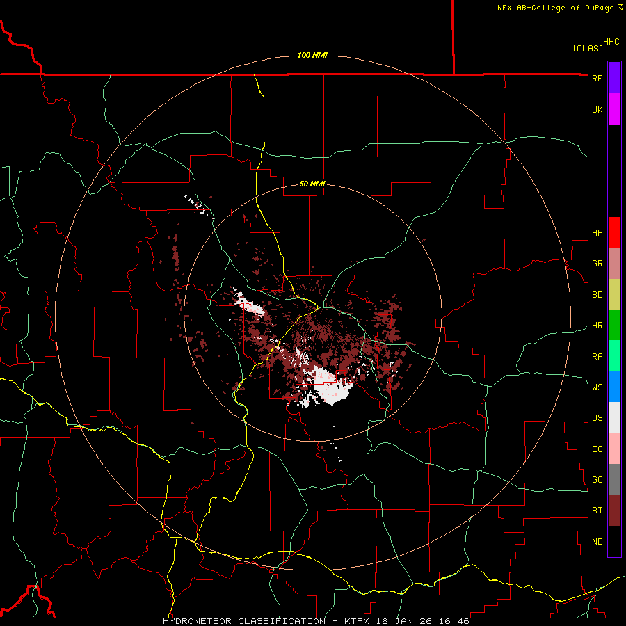The height and width of the screenshot is (626, 626).
Task: Select the BI dark red legend swatch
Action: [614, 511]
